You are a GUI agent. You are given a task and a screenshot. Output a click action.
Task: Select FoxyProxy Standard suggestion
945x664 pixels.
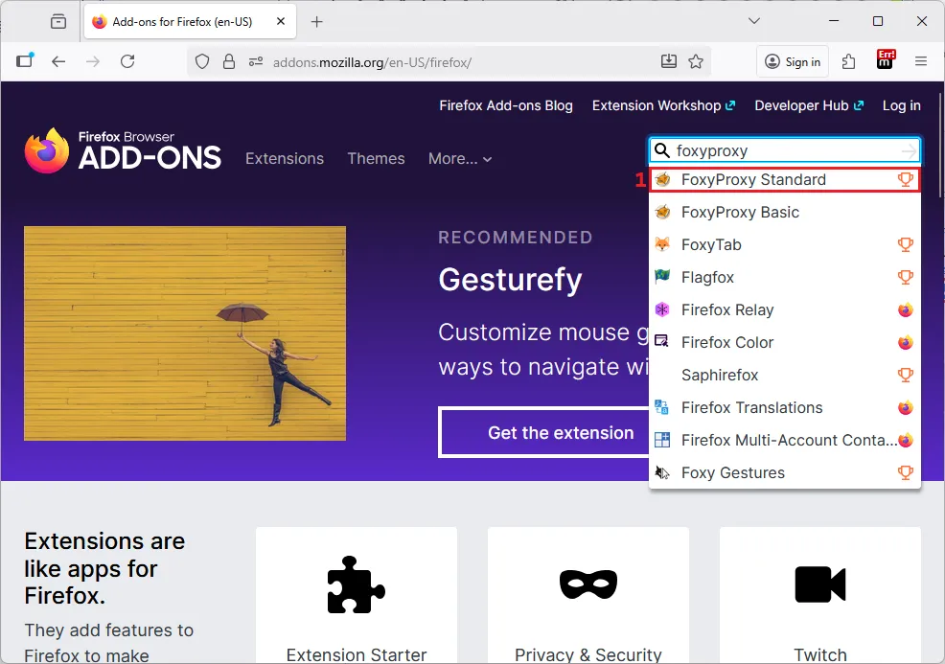point(752,180)
